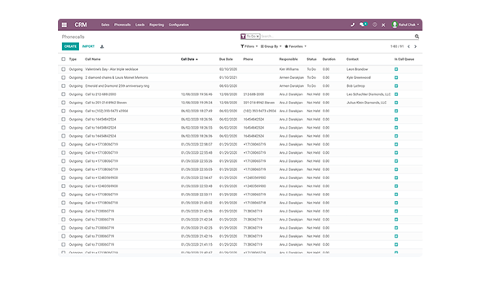Check the 2 diamond chains row checkbox
The height and width of the screenshot is (293, 481).
(64, 77)
